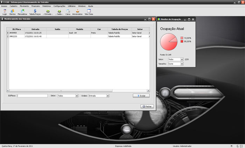The image size is (245, 148).
Task: Open Mensalistas from the toolbar
Action: 23,12
